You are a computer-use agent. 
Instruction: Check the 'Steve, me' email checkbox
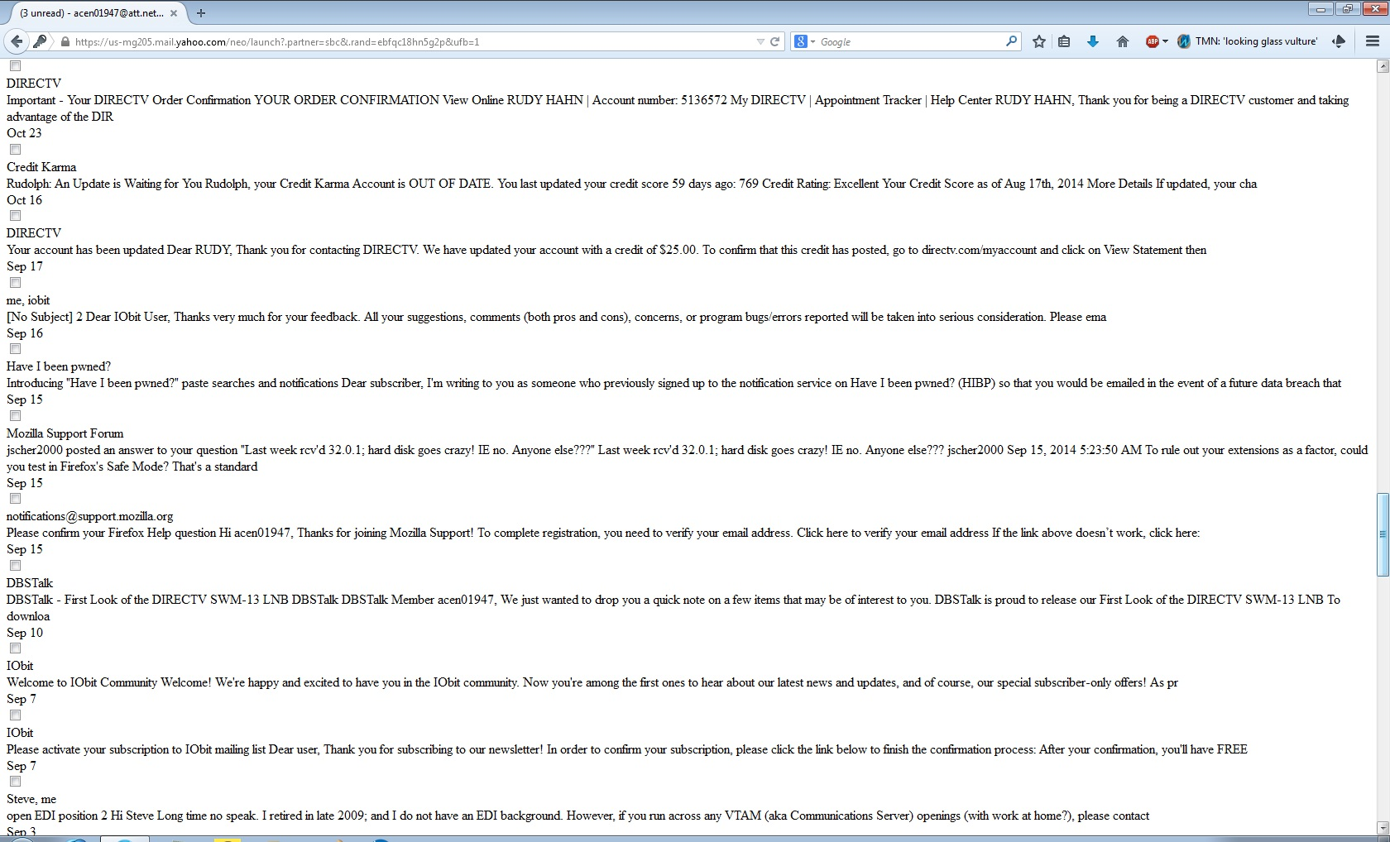pos(15,782)
